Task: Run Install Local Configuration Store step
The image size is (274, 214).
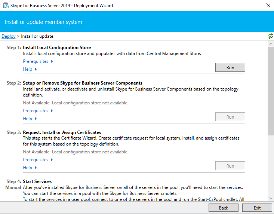Action: [230, 67]
